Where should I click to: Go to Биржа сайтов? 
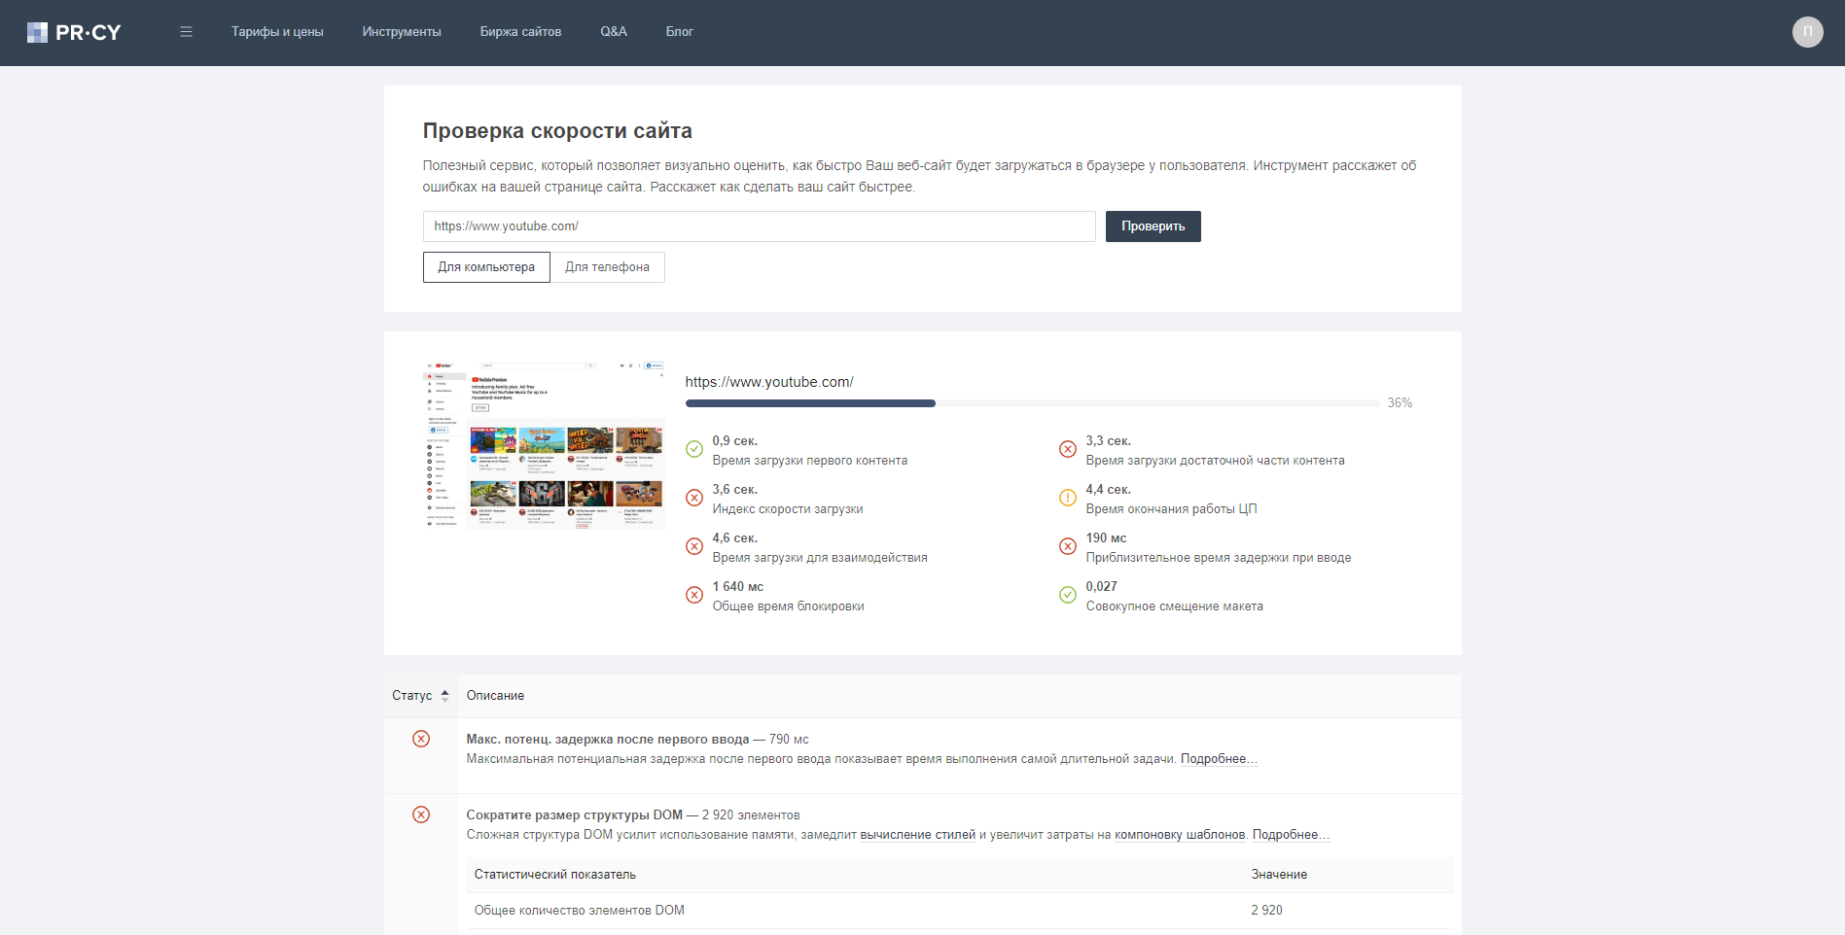[520, 32]
